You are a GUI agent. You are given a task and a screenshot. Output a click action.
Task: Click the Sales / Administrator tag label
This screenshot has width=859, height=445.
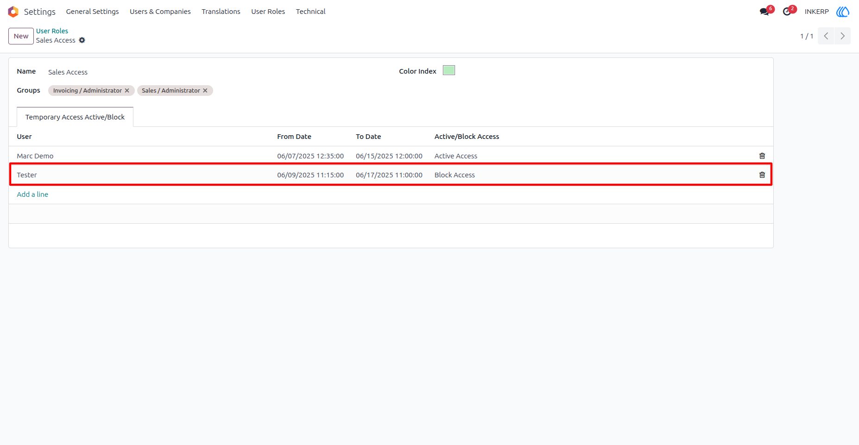(171, 91)
